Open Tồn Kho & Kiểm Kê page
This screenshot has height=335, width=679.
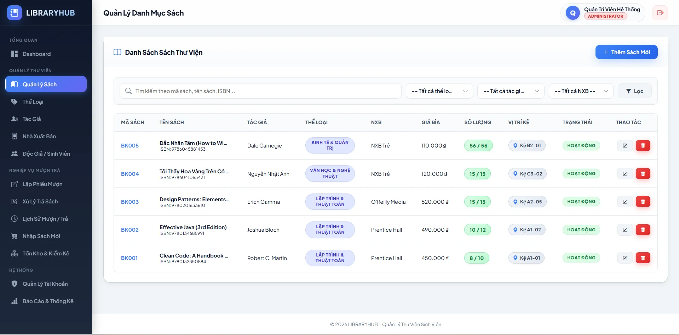(46, 253)
